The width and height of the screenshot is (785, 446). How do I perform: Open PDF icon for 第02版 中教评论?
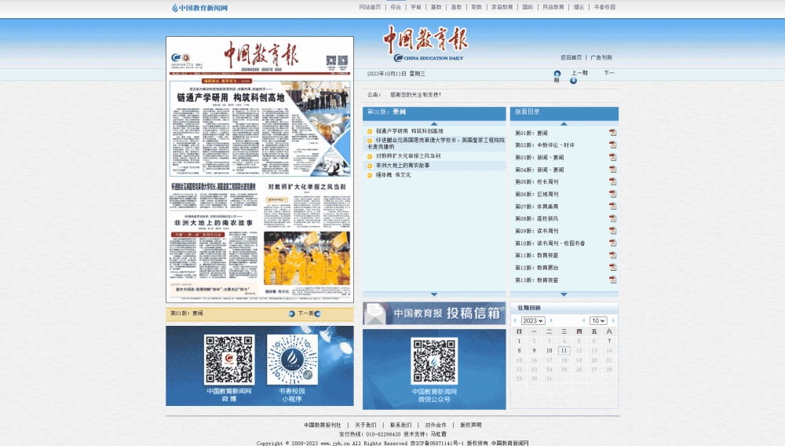tap(612, 144)
